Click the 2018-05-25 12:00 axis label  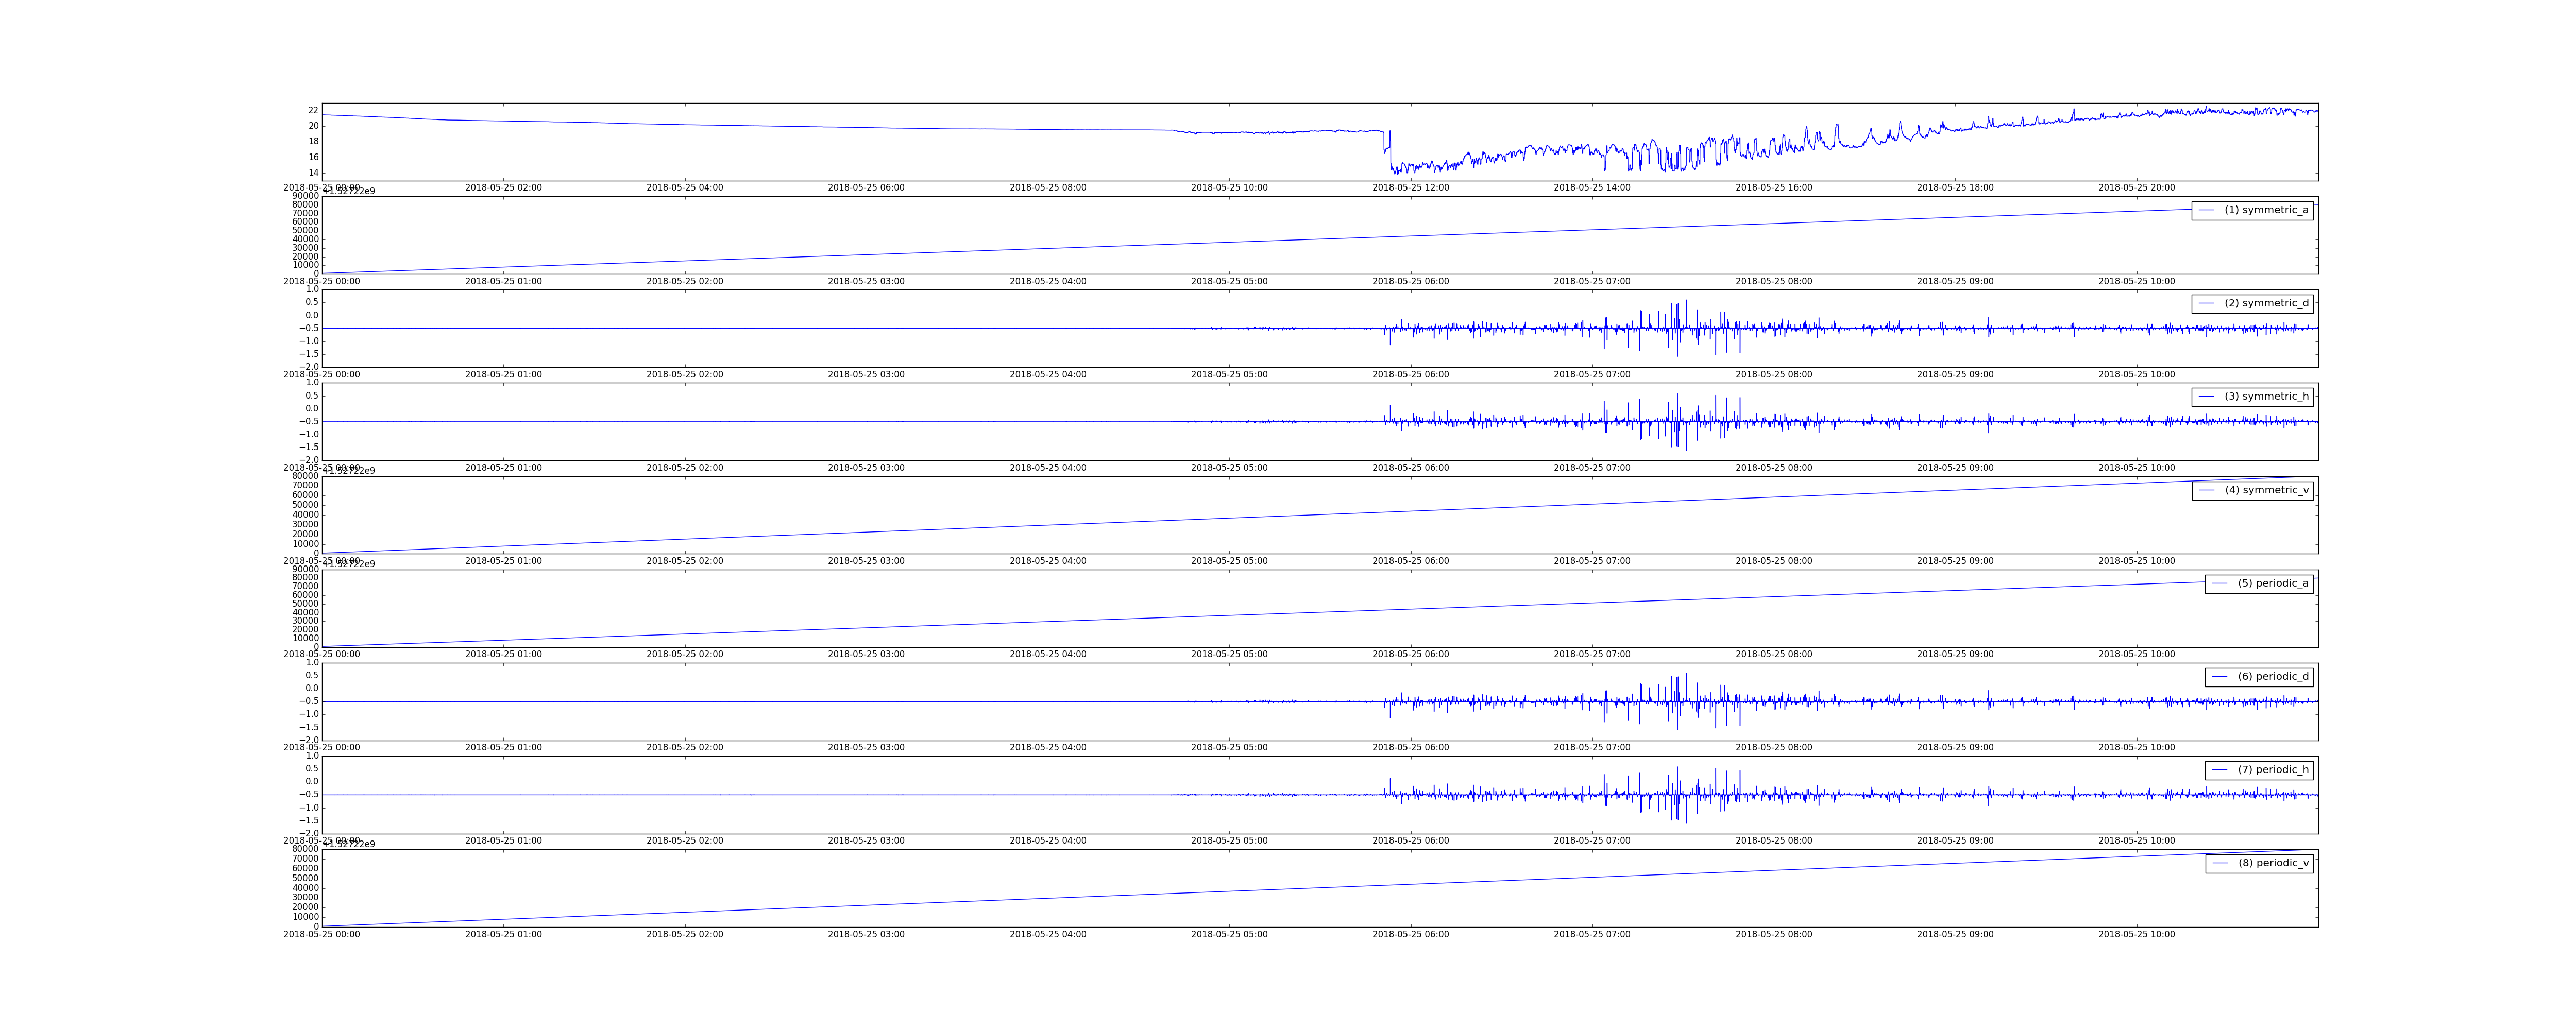point(1410,188)
